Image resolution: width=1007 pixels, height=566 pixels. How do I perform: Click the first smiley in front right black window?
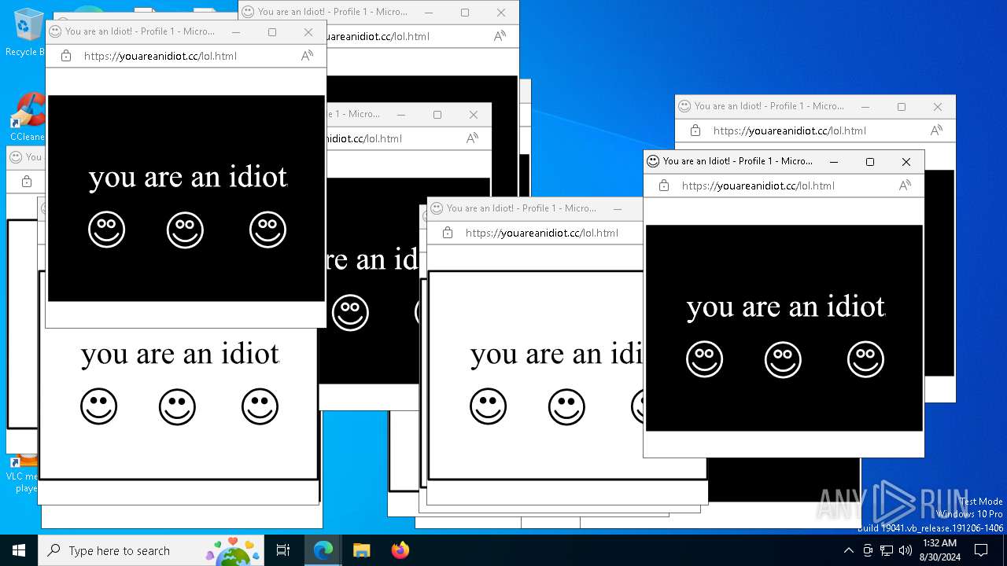704,359
